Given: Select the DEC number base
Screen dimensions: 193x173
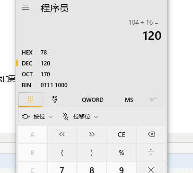Looking at the screenshot, I should point(92,64).
